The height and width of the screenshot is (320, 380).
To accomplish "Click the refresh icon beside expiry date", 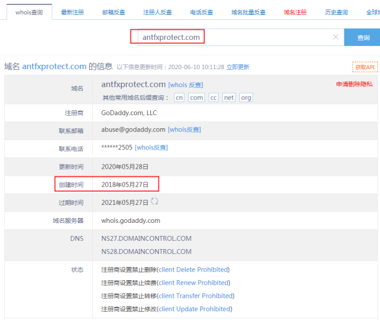I will pyautogui.click(x=154, y=202).
